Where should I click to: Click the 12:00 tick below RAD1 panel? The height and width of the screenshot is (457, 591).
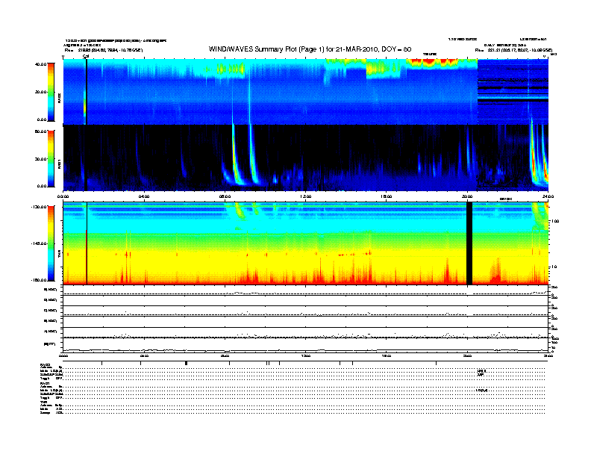(306, 196)
